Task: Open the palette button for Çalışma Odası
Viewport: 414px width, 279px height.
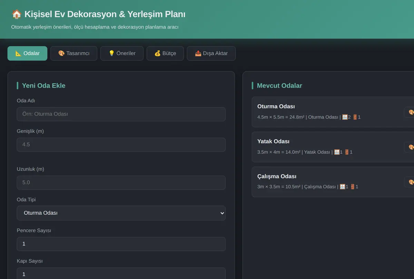Action: click(x=410, y=182)
